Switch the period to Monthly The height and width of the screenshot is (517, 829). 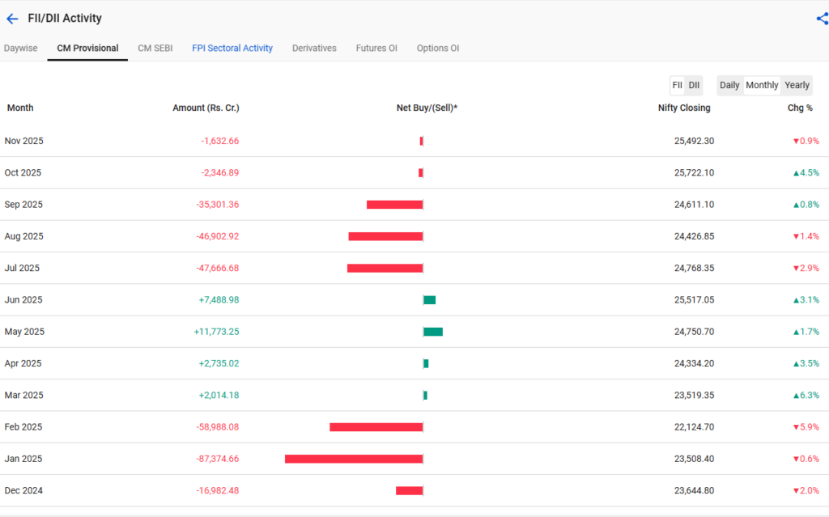(762, 85)
